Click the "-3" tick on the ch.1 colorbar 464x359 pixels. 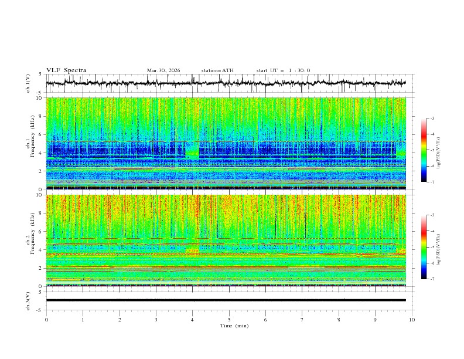tap(432, 118)
